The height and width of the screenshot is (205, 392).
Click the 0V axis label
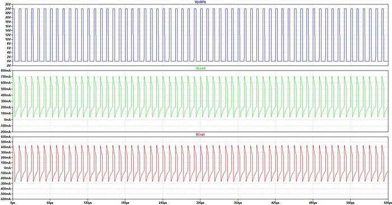click(x=9, y=61)
